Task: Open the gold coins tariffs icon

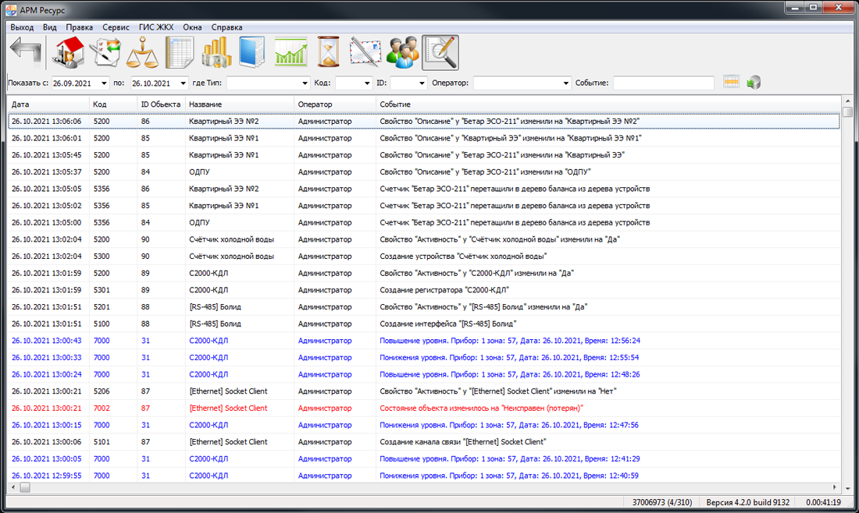Action: pos(216,53)
